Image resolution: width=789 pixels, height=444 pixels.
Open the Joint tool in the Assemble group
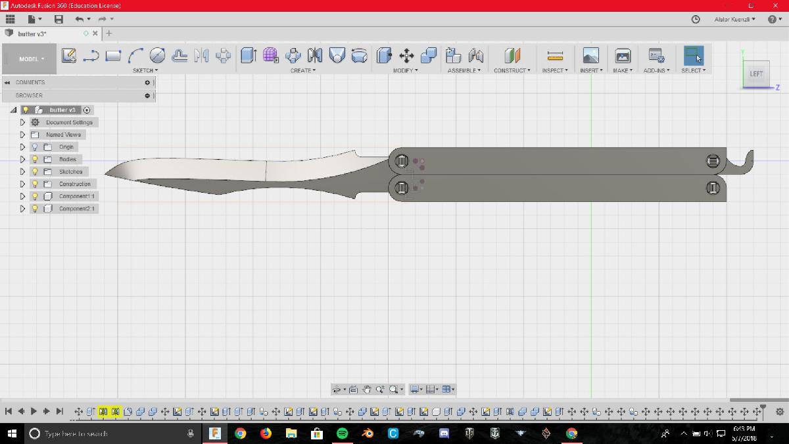[475, 56]
